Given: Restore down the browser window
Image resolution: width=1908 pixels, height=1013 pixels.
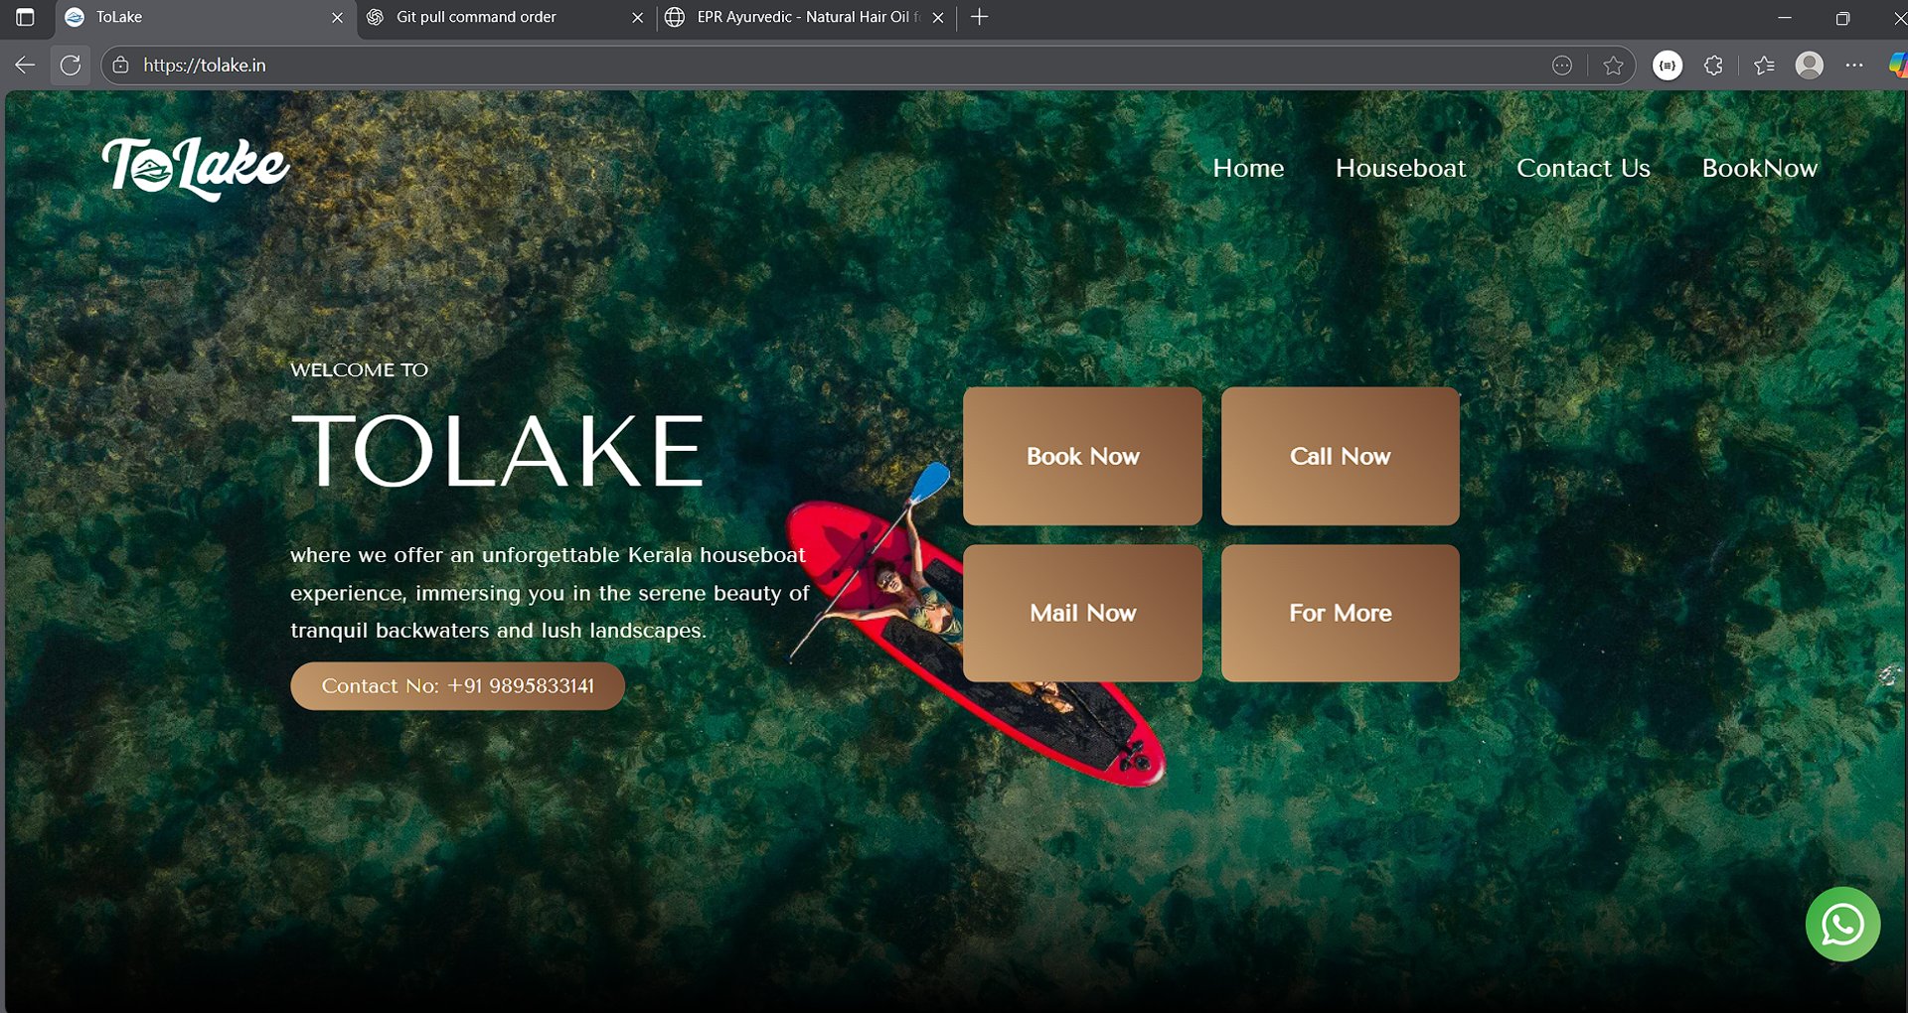Looking at the screenshot, I should pos(1842,17).
